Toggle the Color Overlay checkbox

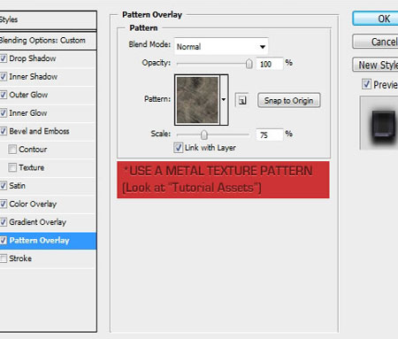click(x=3, y=204)
